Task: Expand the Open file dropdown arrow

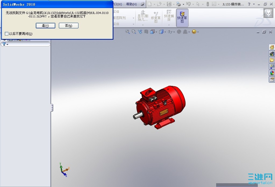Action: [x=164, y=4]
